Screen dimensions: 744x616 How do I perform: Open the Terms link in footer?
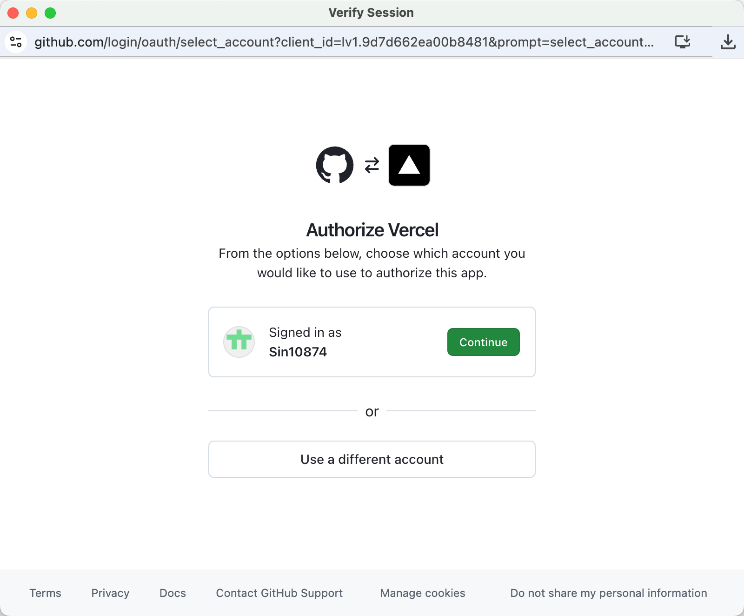click(x=46, y=593)
